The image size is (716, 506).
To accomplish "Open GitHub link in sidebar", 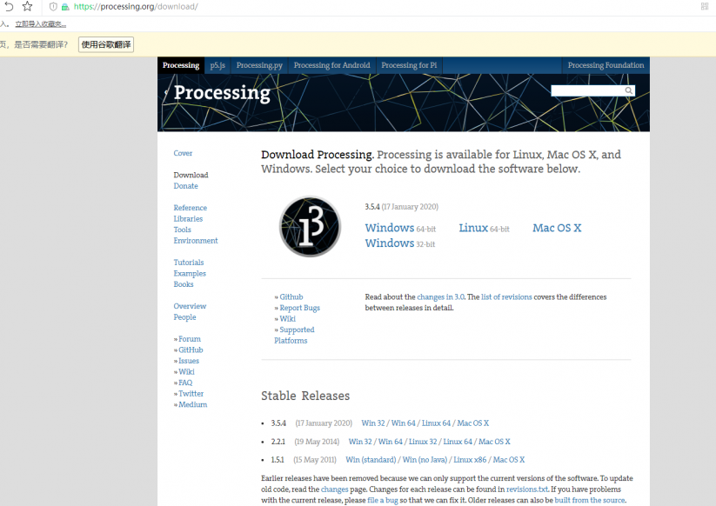I will coord(191,350).
